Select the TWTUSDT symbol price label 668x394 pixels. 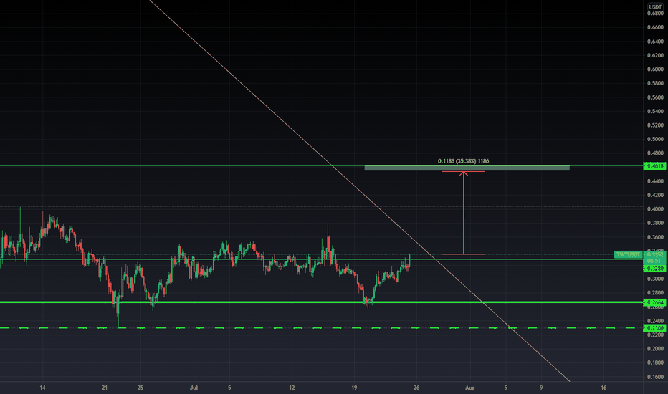tap(629, 255)
